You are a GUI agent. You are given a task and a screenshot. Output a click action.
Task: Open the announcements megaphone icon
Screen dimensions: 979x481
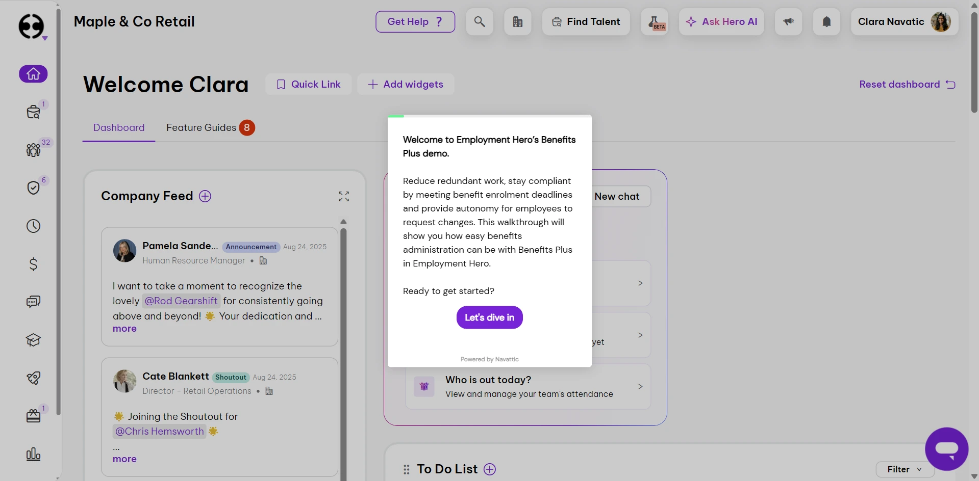788,22
